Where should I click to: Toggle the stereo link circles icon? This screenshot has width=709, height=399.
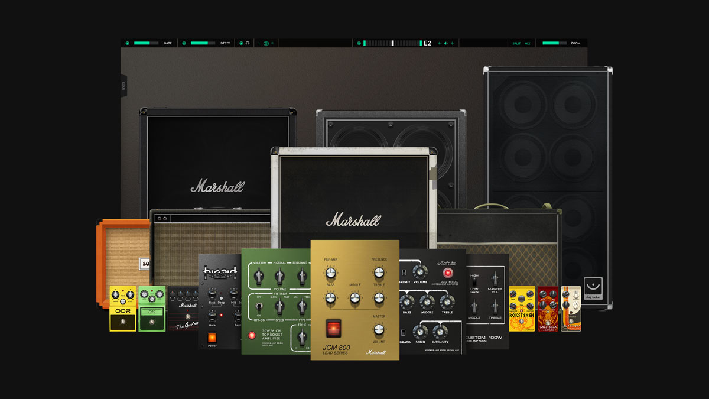click(x=266, y=43)
